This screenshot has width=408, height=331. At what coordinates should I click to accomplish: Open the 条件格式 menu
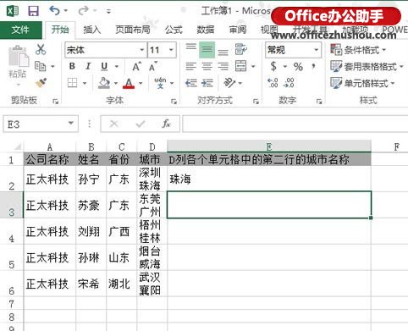click(358, 50)
